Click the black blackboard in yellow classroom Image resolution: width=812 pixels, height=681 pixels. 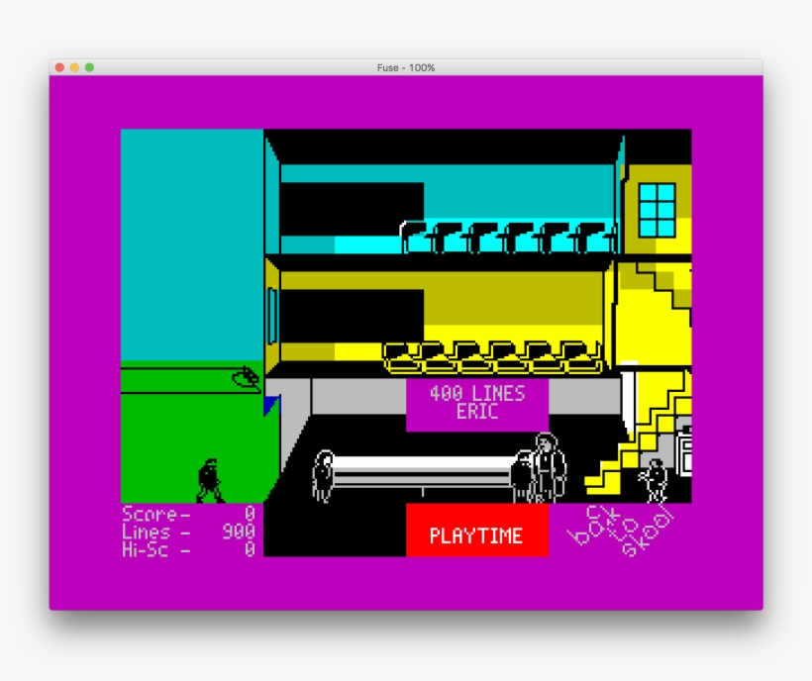[x=353, y=316]
